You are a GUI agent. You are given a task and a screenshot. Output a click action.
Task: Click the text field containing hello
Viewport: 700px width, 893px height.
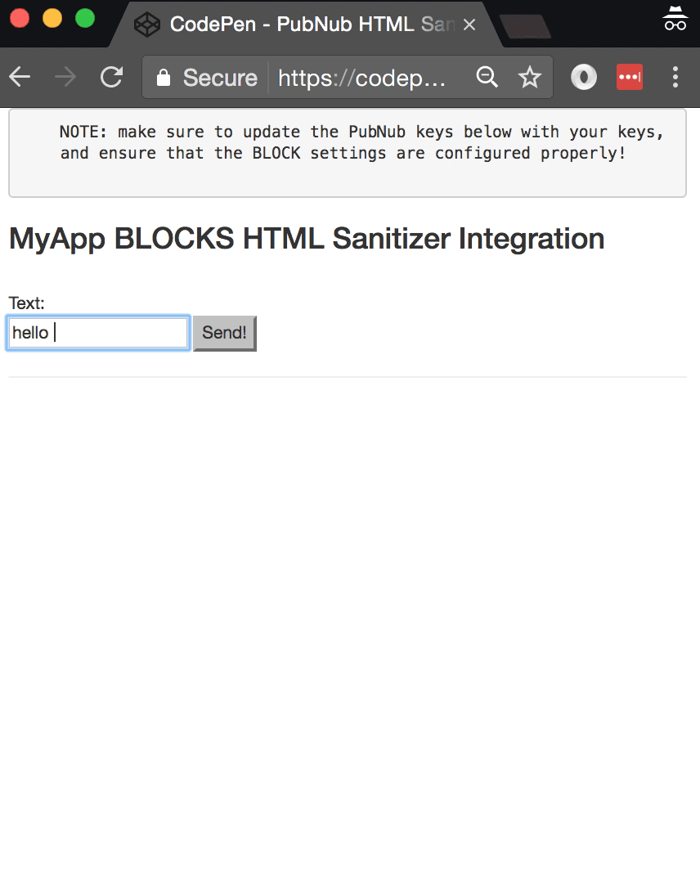click(98, 333)
